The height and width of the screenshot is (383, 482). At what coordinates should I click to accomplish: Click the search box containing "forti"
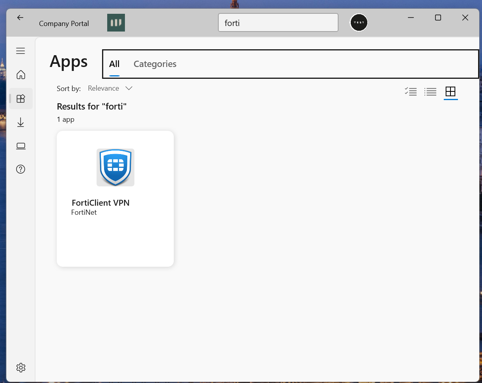(x=278, y=23)
